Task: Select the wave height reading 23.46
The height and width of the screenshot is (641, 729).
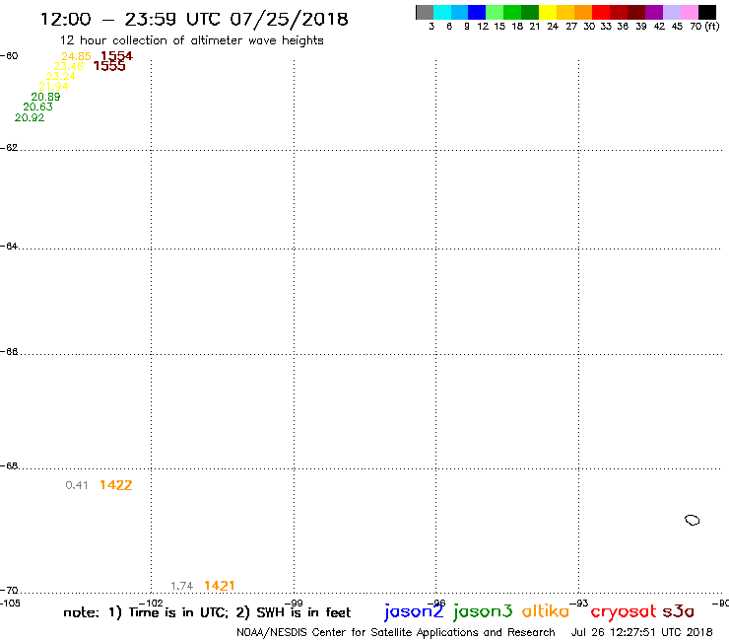Action: (x=68, y=67)
